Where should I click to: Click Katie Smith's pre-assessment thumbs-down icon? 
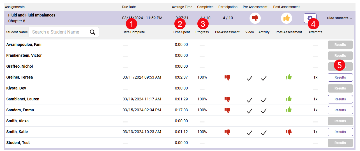click(227, 132)
